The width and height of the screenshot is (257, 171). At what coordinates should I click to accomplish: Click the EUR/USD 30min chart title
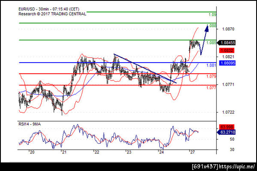coord(49,9)
